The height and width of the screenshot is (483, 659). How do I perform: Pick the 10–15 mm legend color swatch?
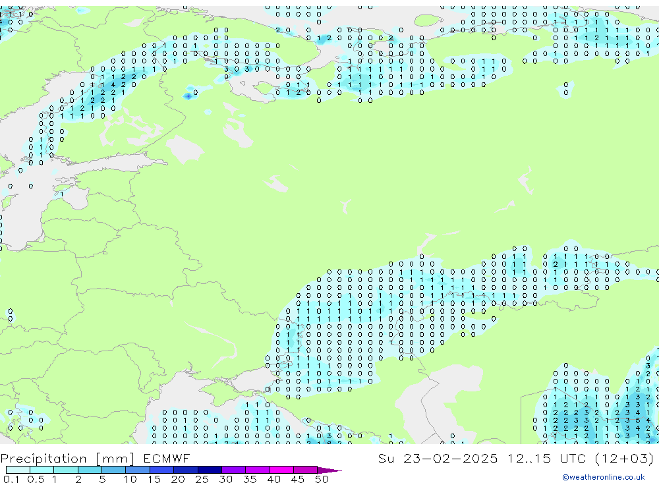(138, 470)
